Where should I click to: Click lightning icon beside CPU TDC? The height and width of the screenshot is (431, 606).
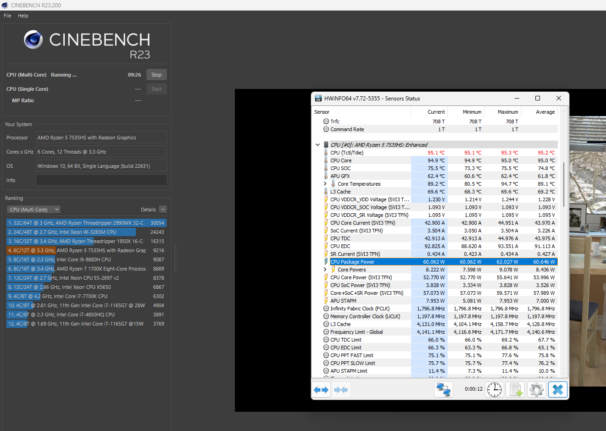click(x=326, y=238)
